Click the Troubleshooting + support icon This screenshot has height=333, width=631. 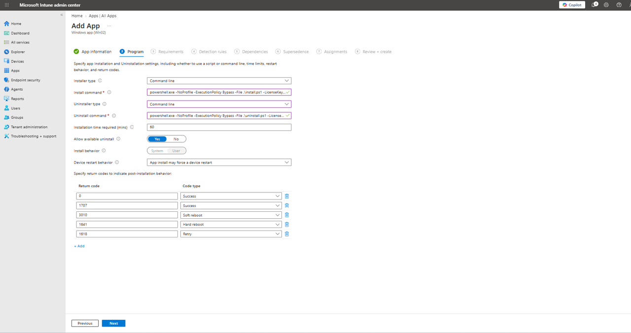click(6, 136)
